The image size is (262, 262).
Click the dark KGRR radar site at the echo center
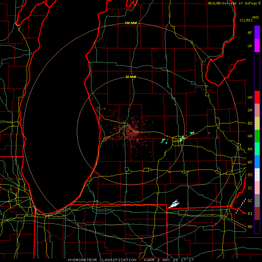coord(130,132)
